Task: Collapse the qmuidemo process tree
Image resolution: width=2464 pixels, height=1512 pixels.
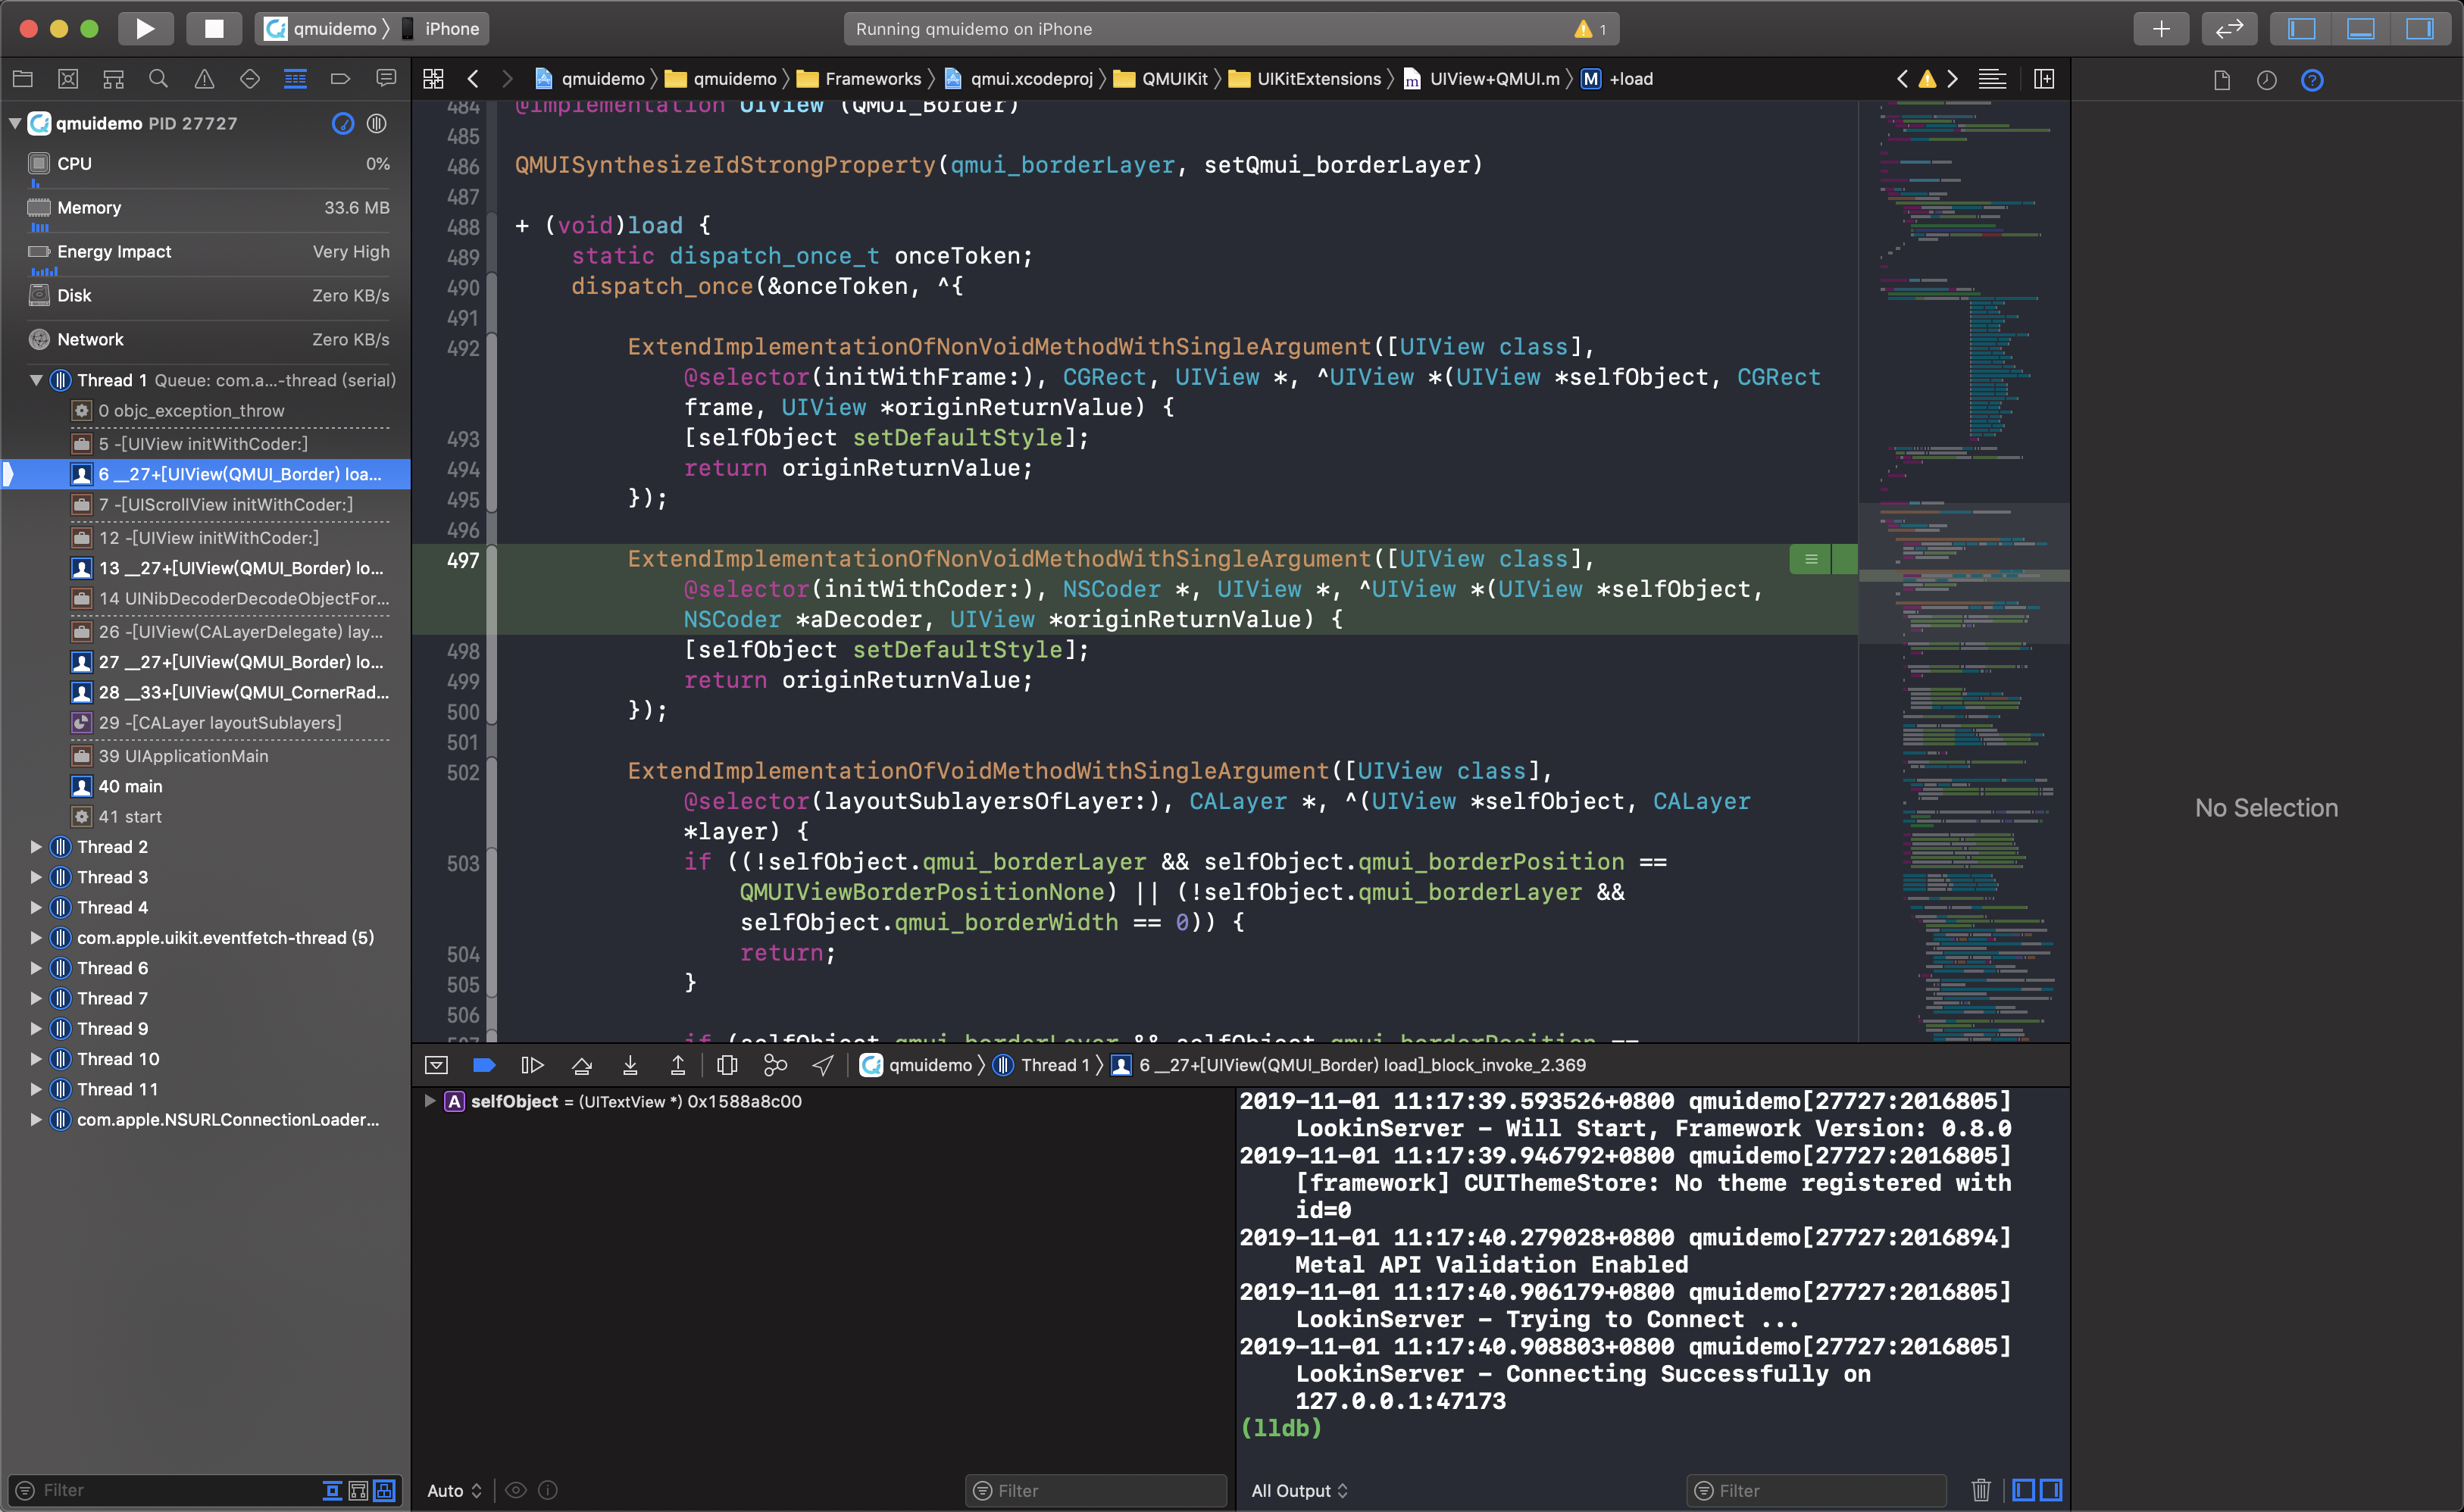Action: pos(15,123)
